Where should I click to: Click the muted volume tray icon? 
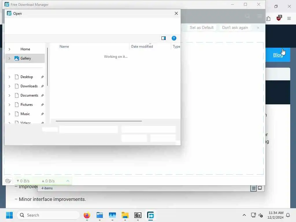[261, 215]
